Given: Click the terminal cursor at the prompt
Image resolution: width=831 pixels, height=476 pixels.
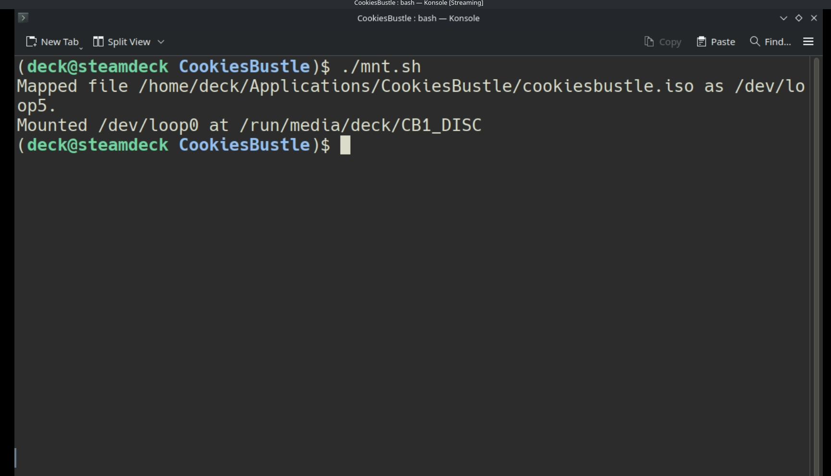Looking at the screenshot, I should [x=345, y=145].
